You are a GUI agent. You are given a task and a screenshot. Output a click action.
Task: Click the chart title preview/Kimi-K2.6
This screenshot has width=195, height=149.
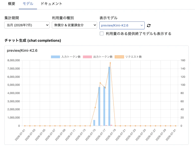tap(22, 50)
